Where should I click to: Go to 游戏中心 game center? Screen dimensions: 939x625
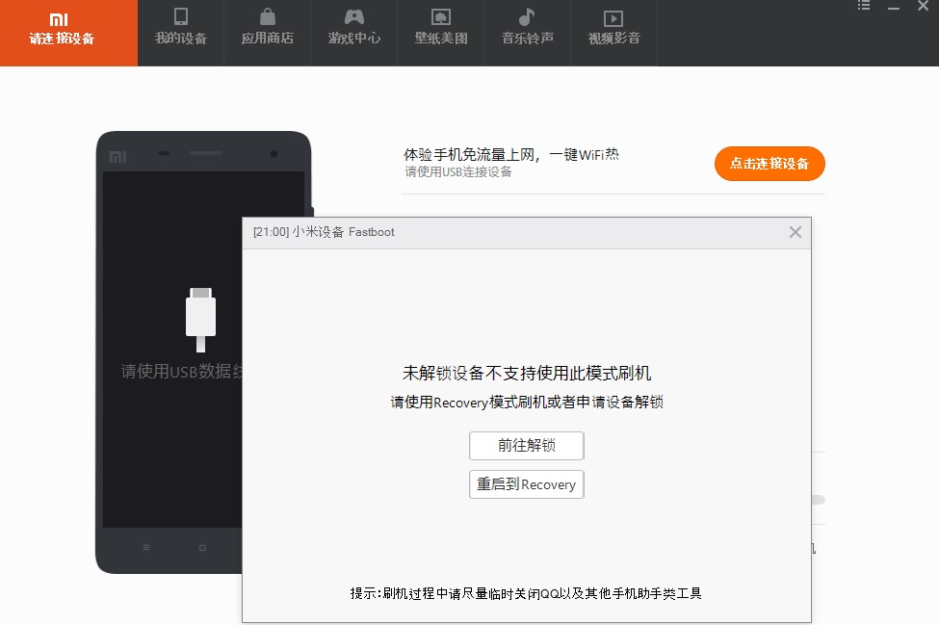pos(353,28)
